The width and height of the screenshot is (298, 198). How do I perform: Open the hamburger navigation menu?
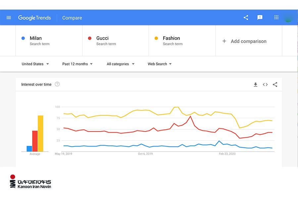click(x=9, y=17)
